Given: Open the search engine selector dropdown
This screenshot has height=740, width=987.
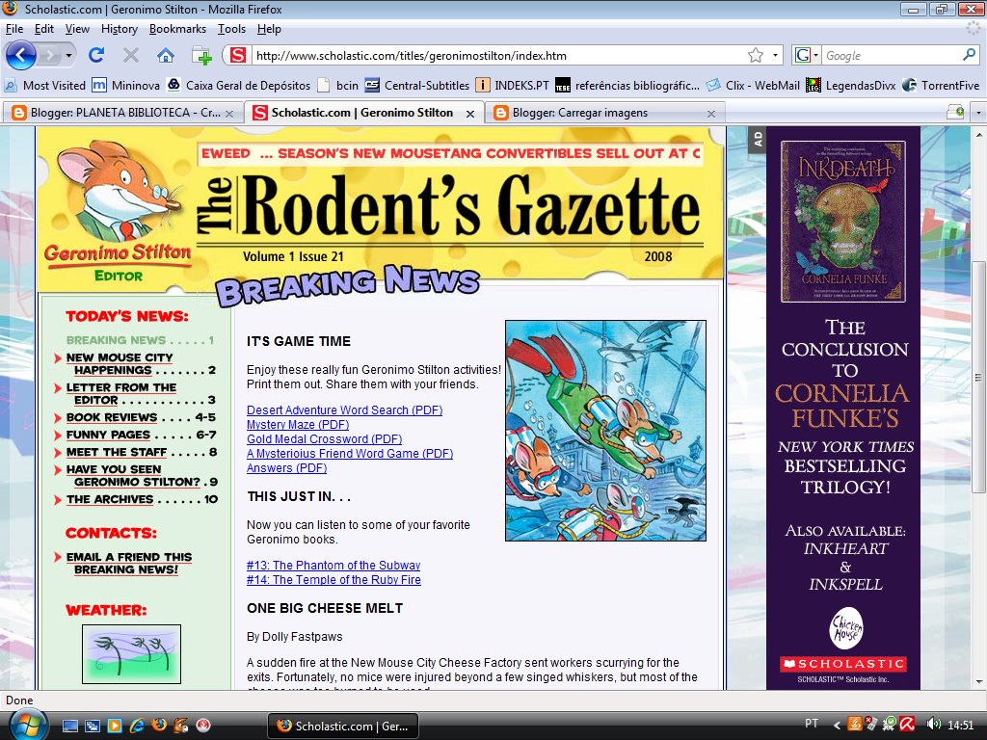Looking at the screenshot, I should 807,55.
